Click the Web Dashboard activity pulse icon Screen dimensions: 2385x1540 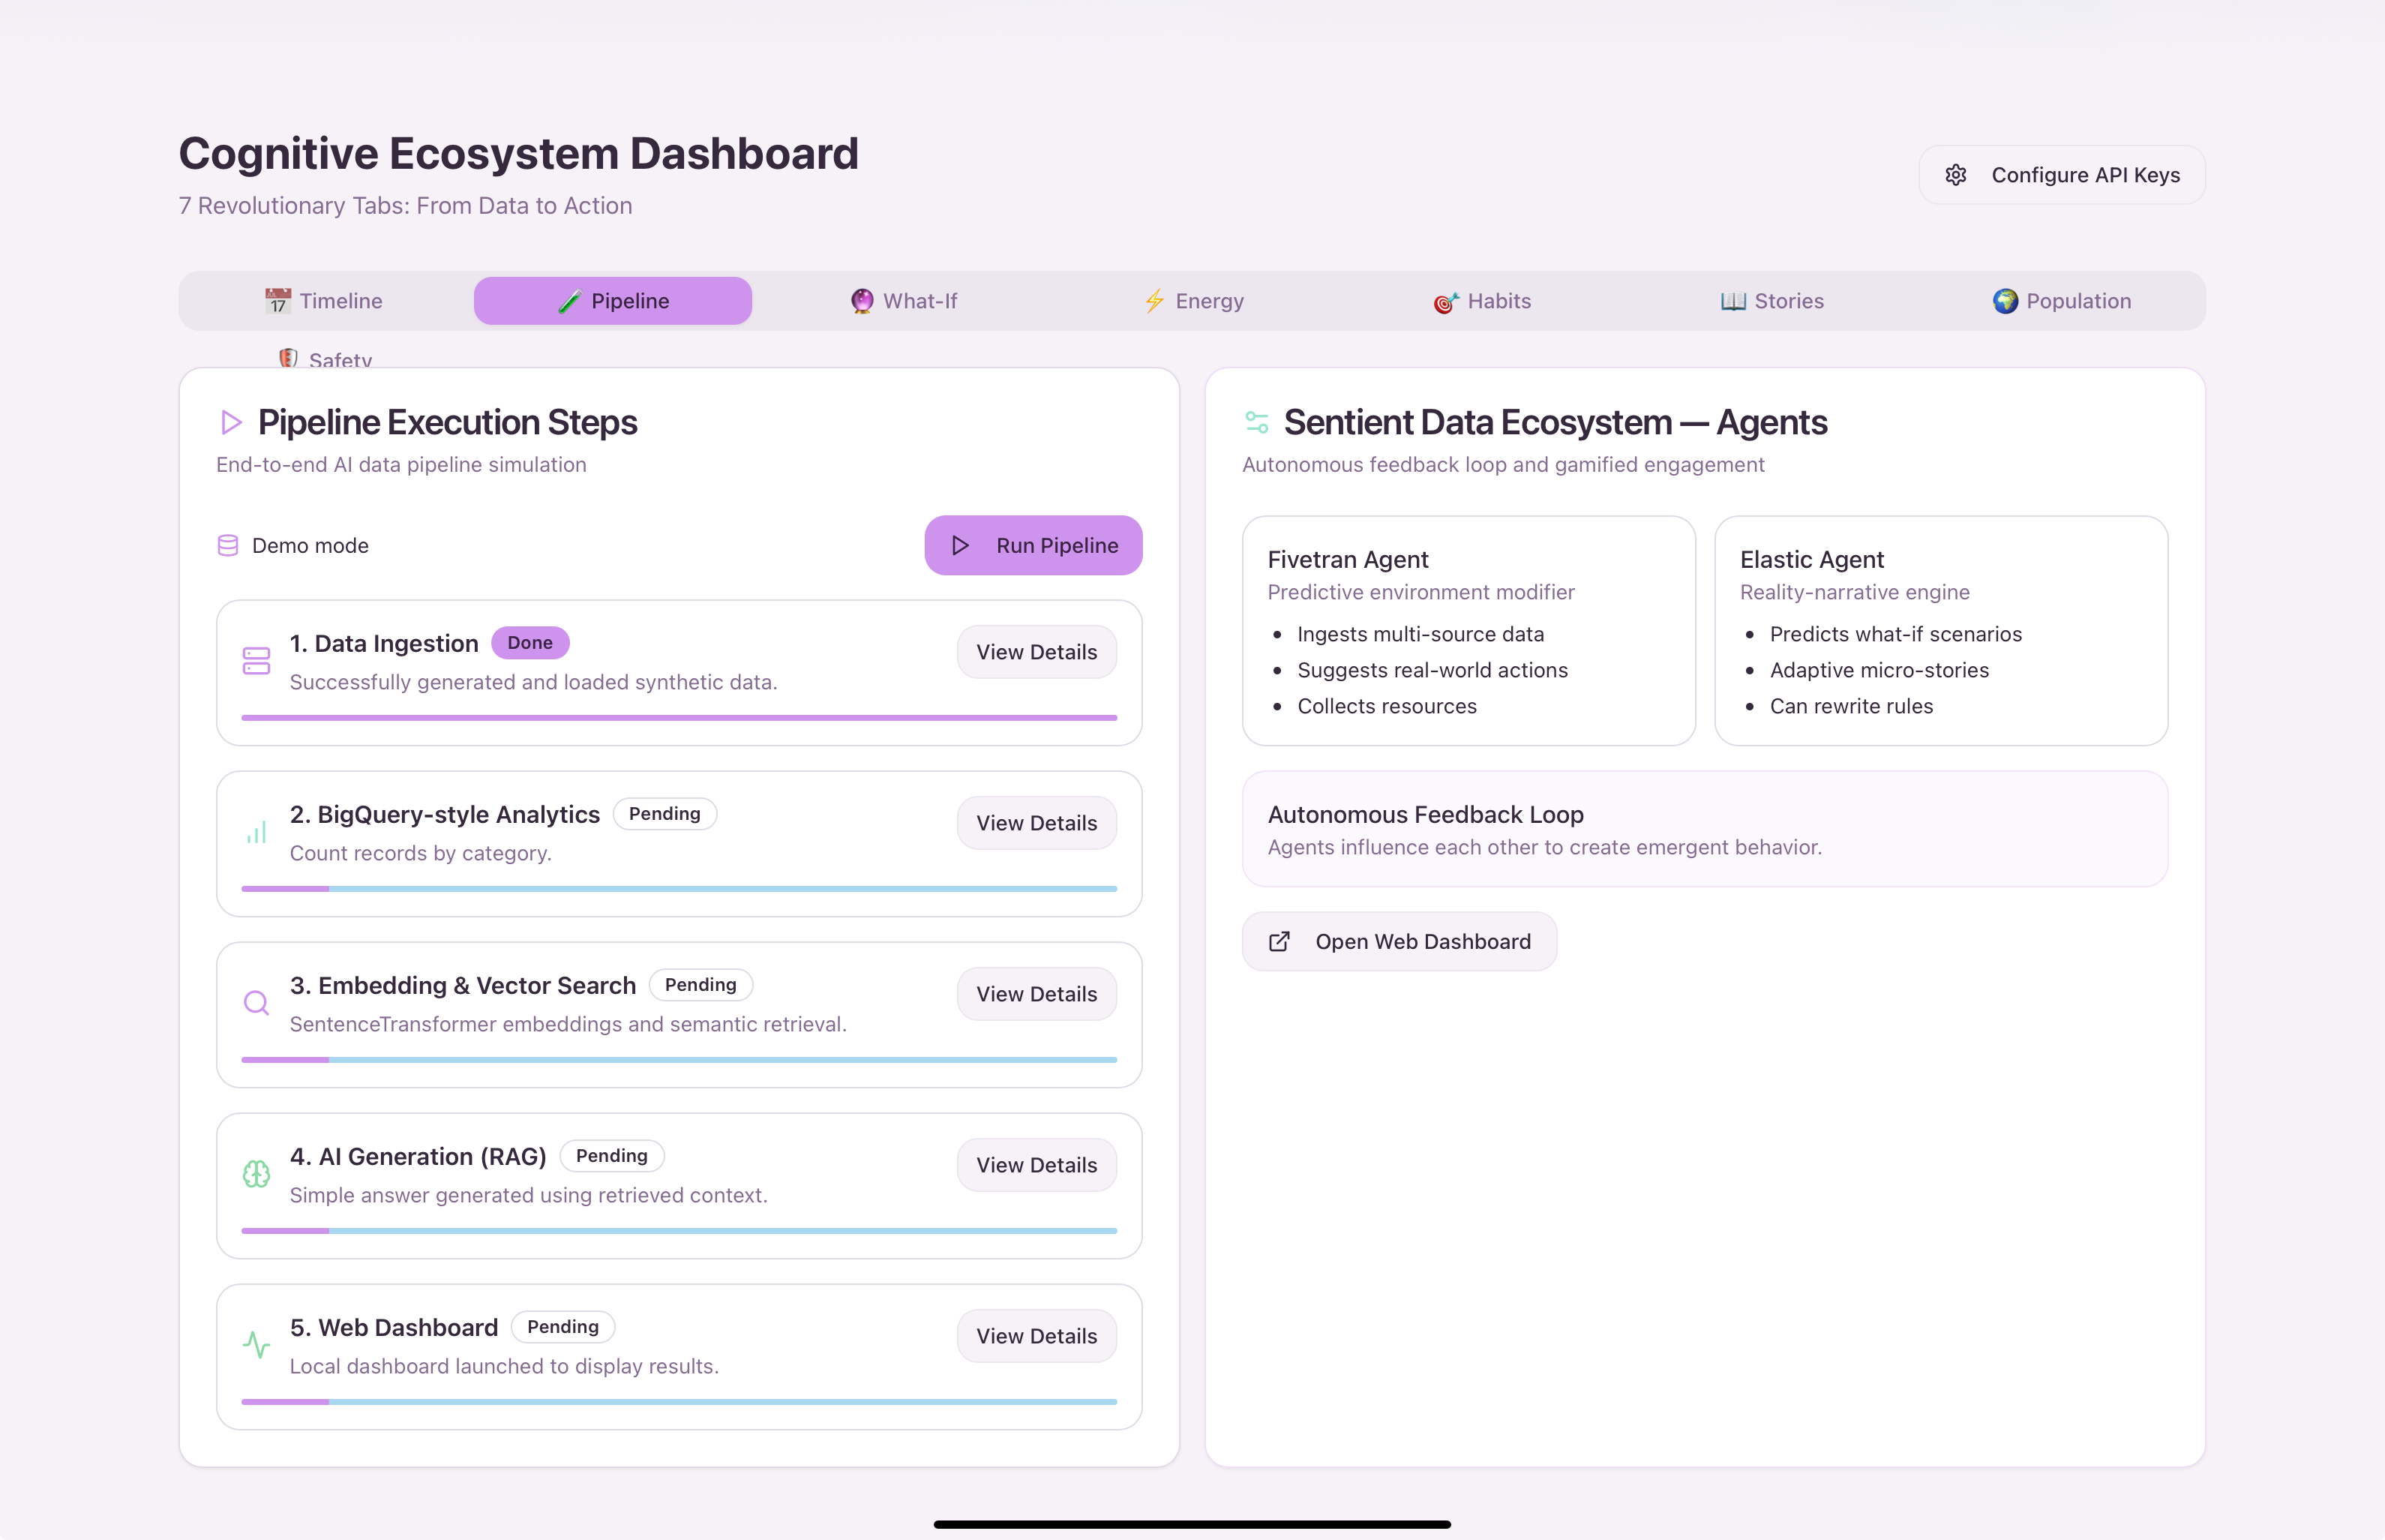(256, 1345)
